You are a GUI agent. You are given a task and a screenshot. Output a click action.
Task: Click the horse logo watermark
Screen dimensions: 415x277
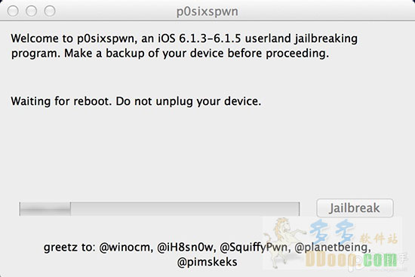point(284,242)
